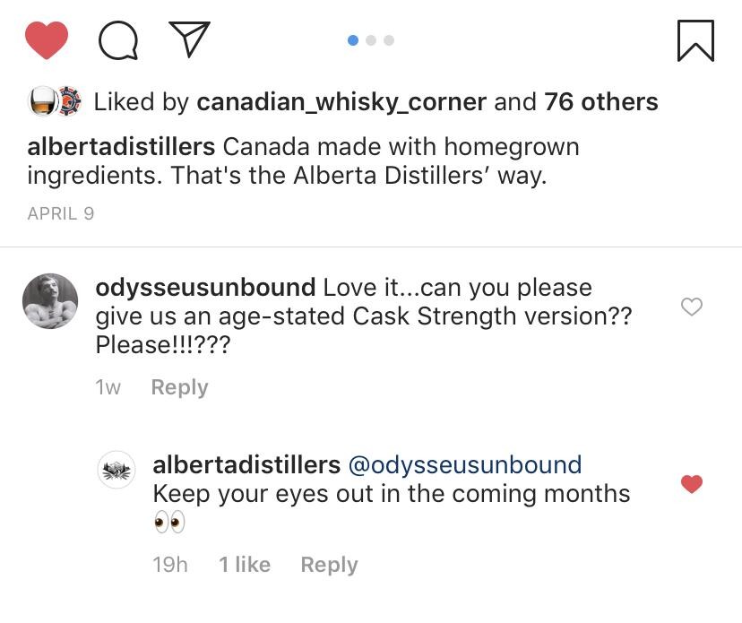The width and height of the screenshot is (742, 623).
Task: Tap the whisky glass liker avatar
Action: tap(42, 102)
